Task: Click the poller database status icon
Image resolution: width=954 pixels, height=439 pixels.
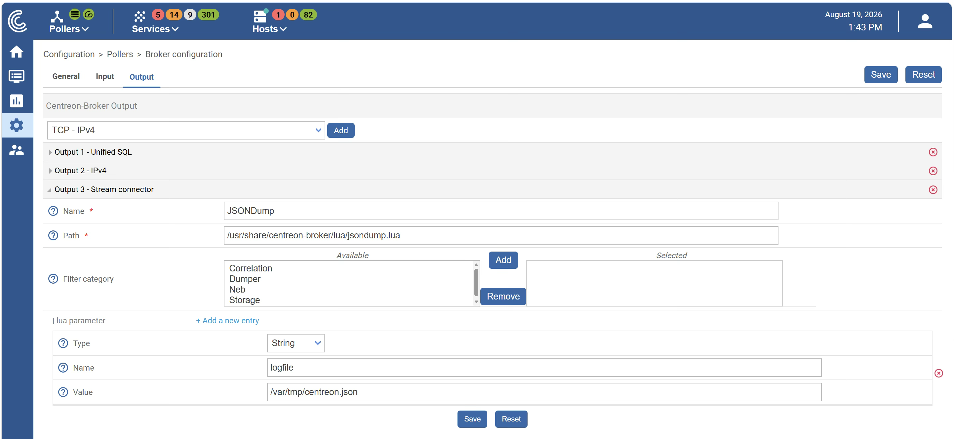Action: [x=74, y=15]
